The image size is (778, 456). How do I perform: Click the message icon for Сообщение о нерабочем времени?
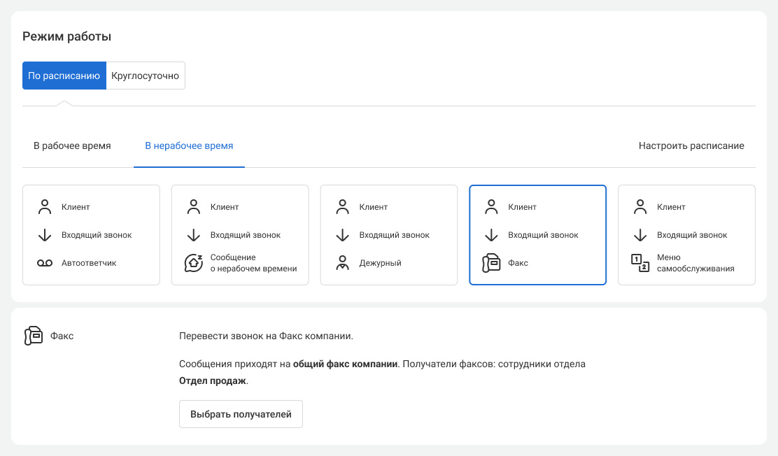coord(194,263)
